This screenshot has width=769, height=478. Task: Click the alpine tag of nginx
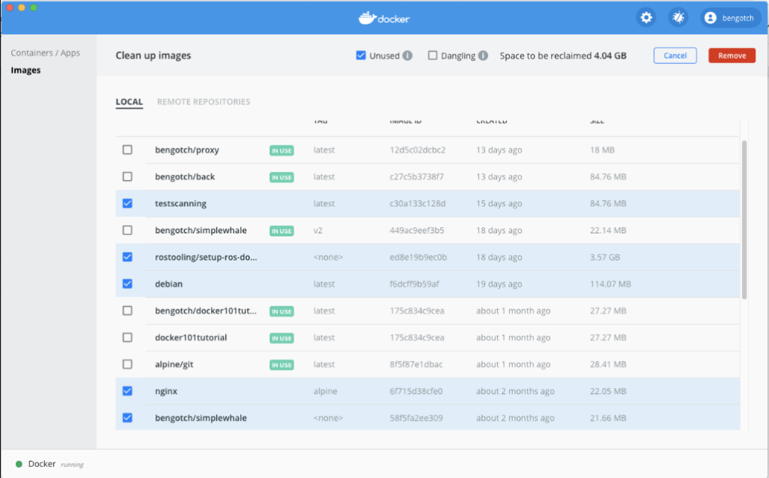tap(325, 391)
